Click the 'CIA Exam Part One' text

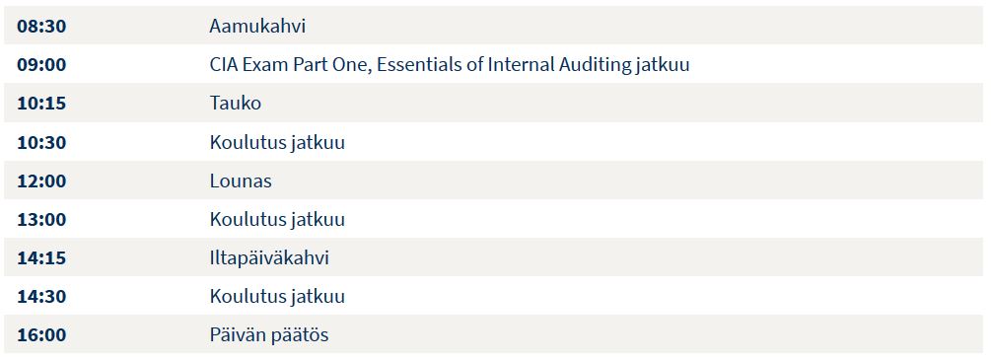point(290,64)
